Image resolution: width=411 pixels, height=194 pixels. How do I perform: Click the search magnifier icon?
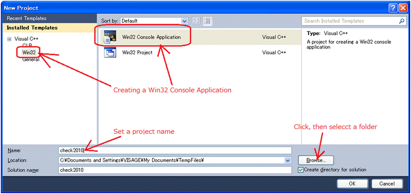click(402, 21)
